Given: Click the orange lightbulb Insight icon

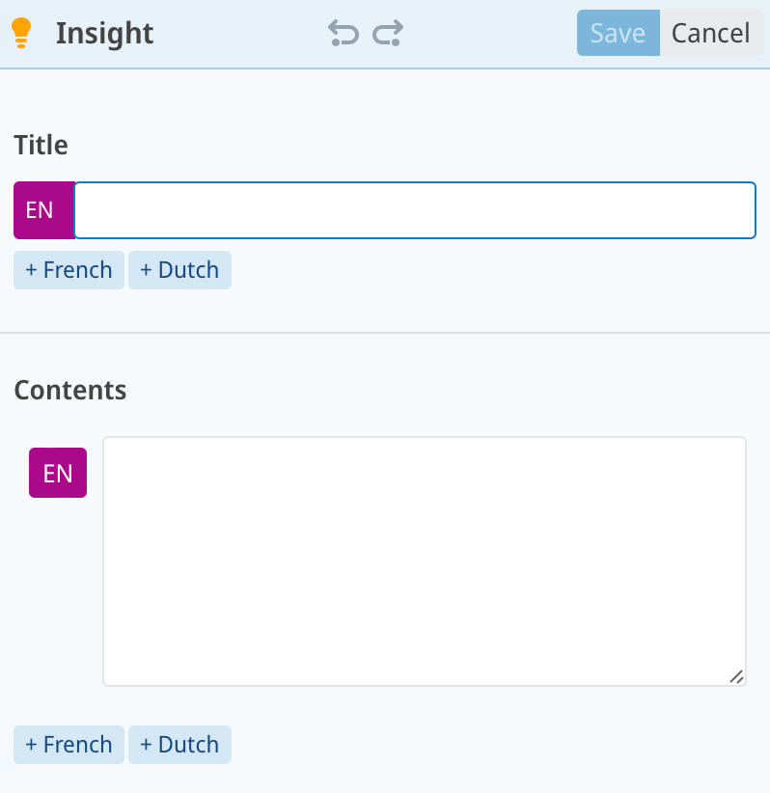Looking at the screenshot, I should 21,34.
